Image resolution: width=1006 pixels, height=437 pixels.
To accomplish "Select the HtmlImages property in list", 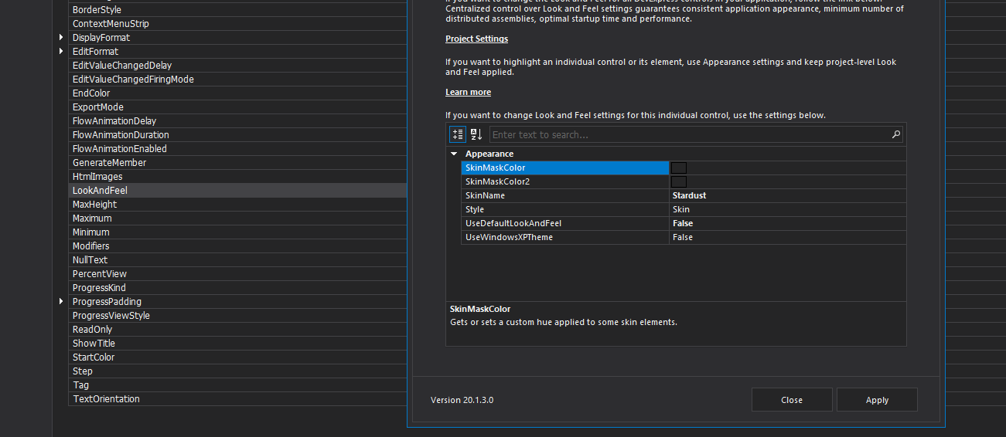I will [97, 177].
